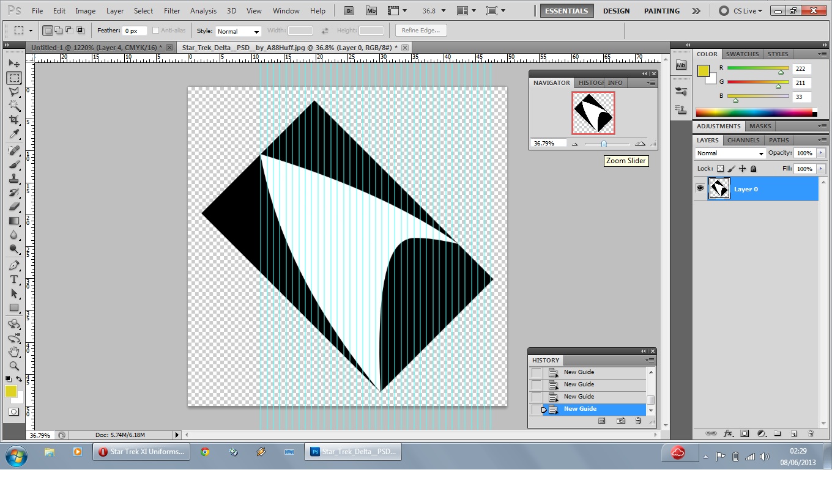Switch to the Swatches tab
This screenshot has width=832, height=489.
pyautogui.click(x=742, y=54)
